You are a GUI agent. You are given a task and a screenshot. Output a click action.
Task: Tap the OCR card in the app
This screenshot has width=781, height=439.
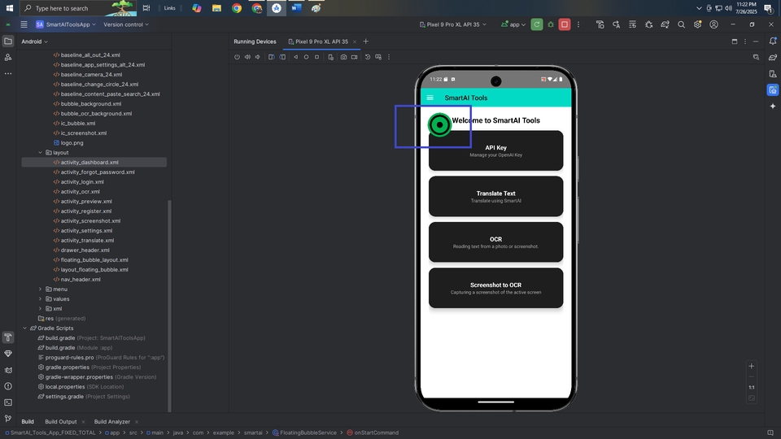495,242
